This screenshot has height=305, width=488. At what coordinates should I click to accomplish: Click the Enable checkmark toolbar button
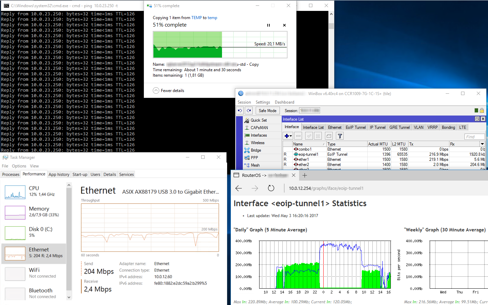pos(309,136)
